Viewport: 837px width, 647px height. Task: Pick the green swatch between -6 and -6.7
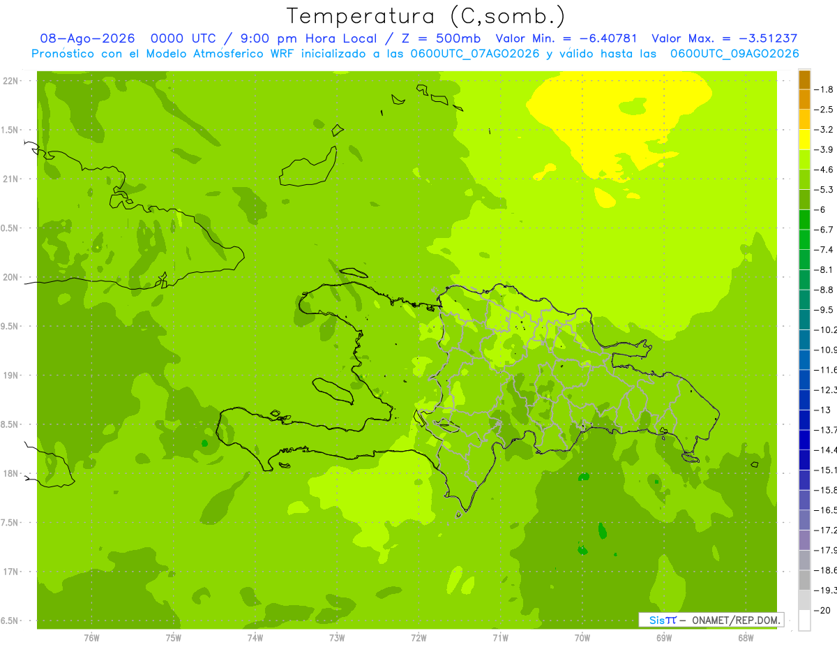click(805, 219)
